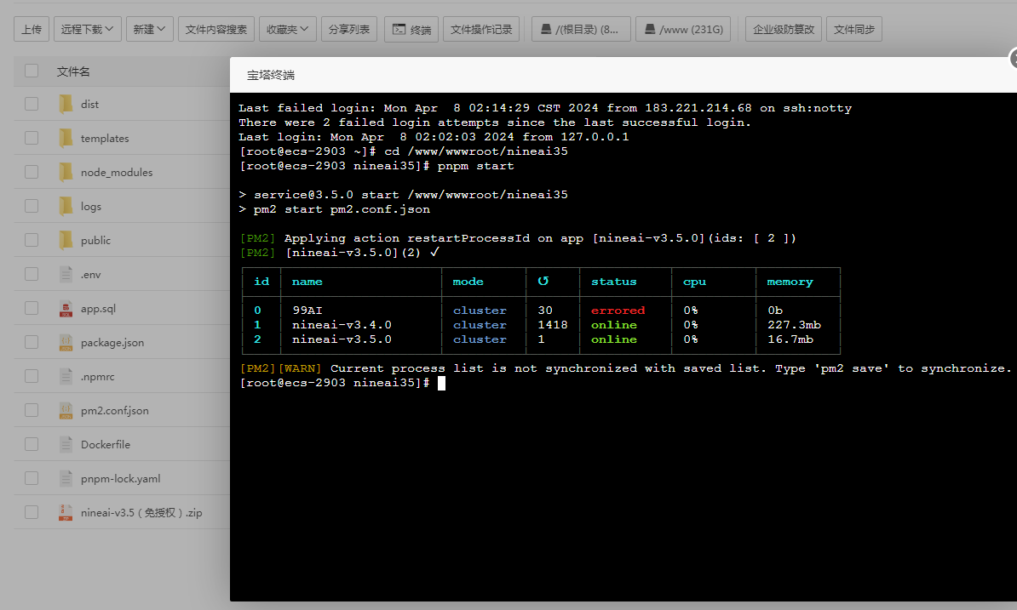Go to the /(根目录) root disk
1017x610 pixels.
pyautogui.click(x=581, y=29)
